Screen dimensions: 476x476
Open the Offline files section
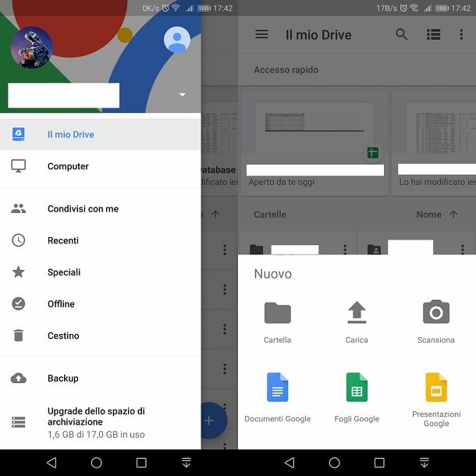pos(100,304)
